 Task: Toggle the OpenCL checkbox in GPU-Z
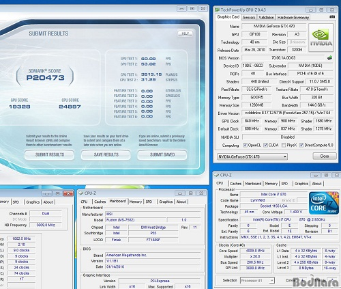coord(245,145)
